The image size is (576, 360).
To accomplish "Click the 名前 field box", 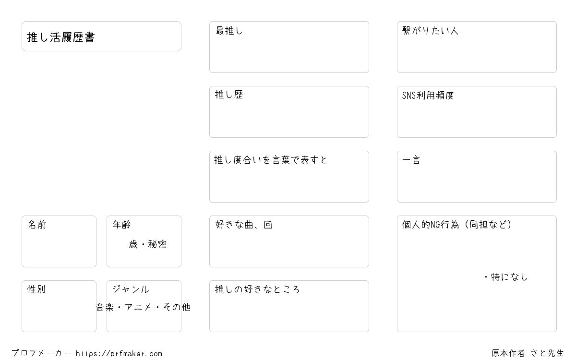I will pyautogui.click(x=59, y=241).
